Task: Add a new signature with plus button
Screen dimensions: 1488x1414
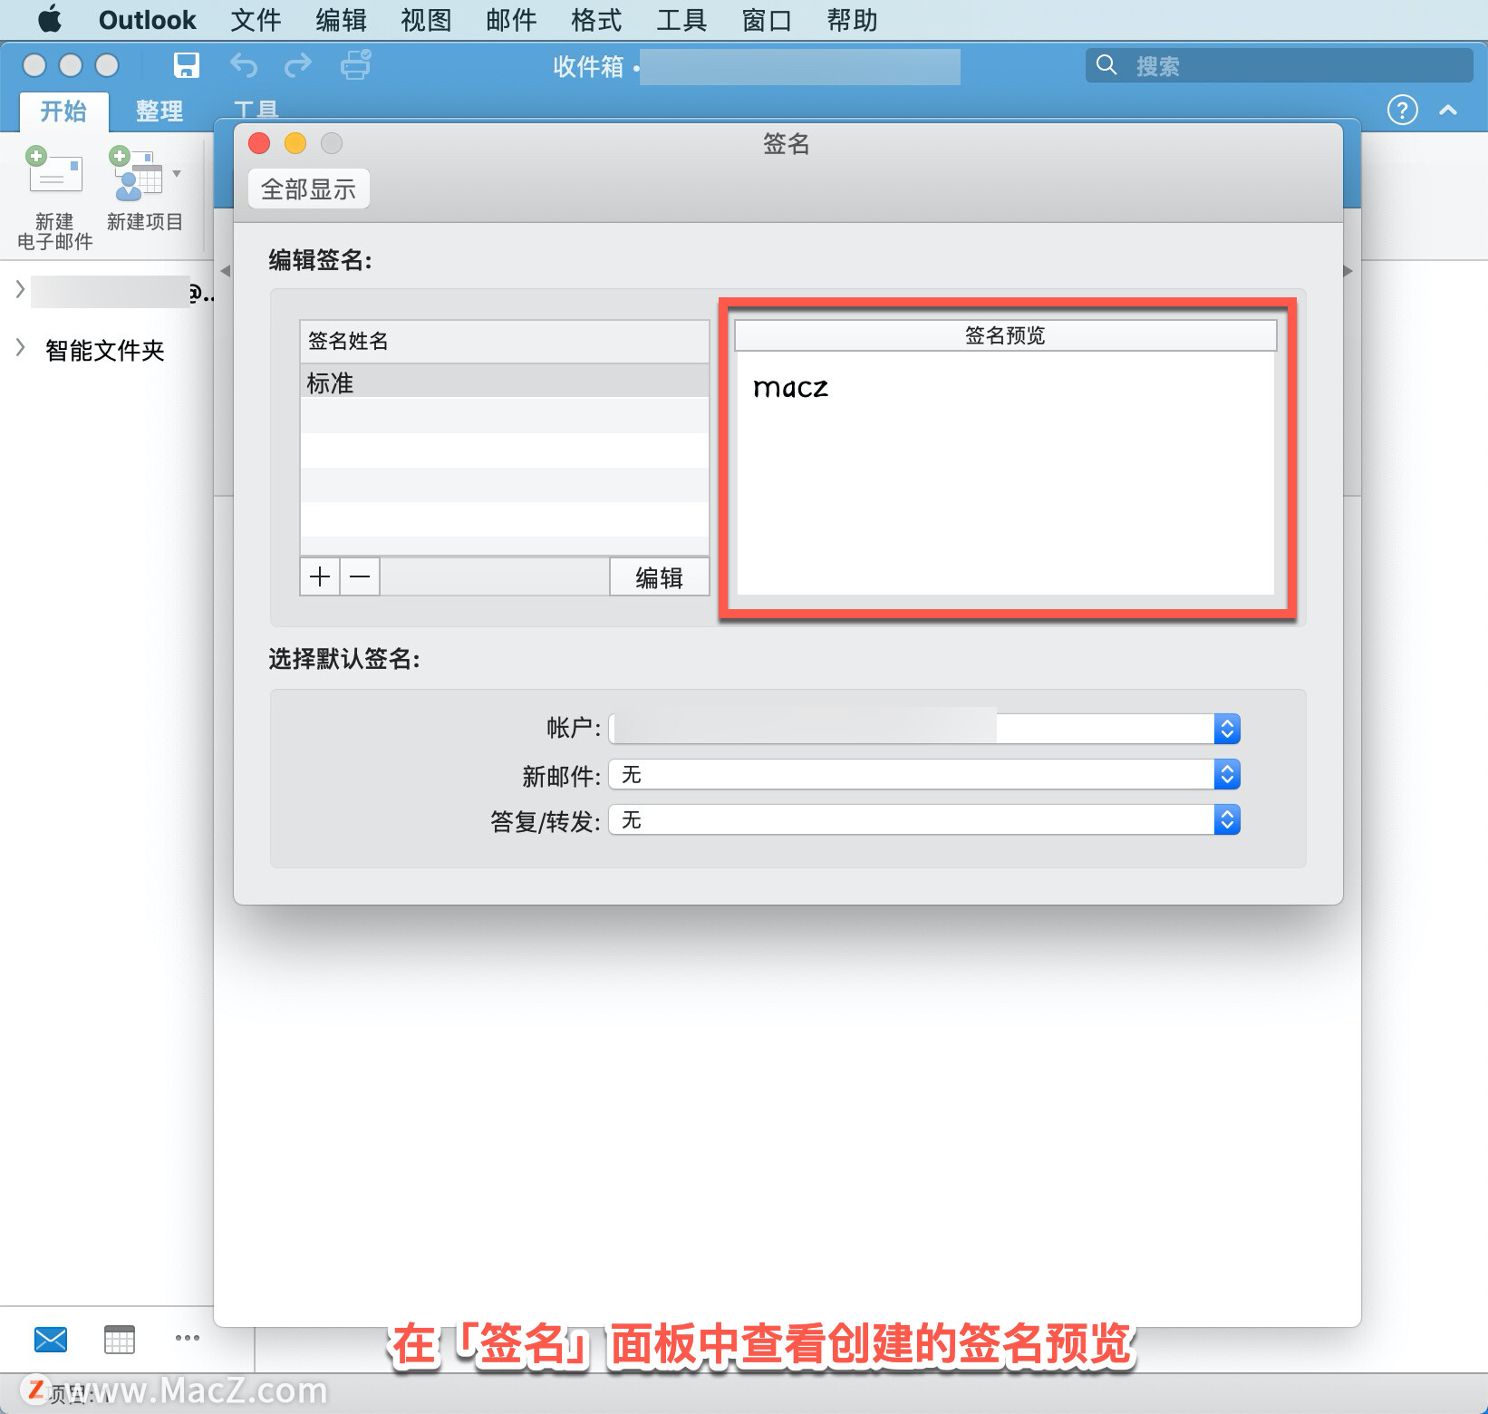Action: pos(320,576)
